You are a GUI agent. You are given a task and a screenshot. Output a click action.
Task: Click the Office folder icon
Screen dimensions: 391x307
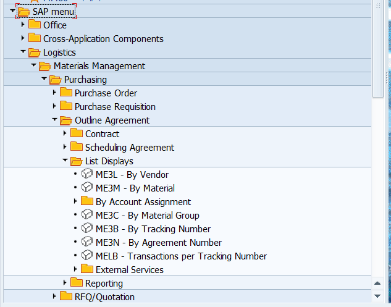[x=35, y=24]
